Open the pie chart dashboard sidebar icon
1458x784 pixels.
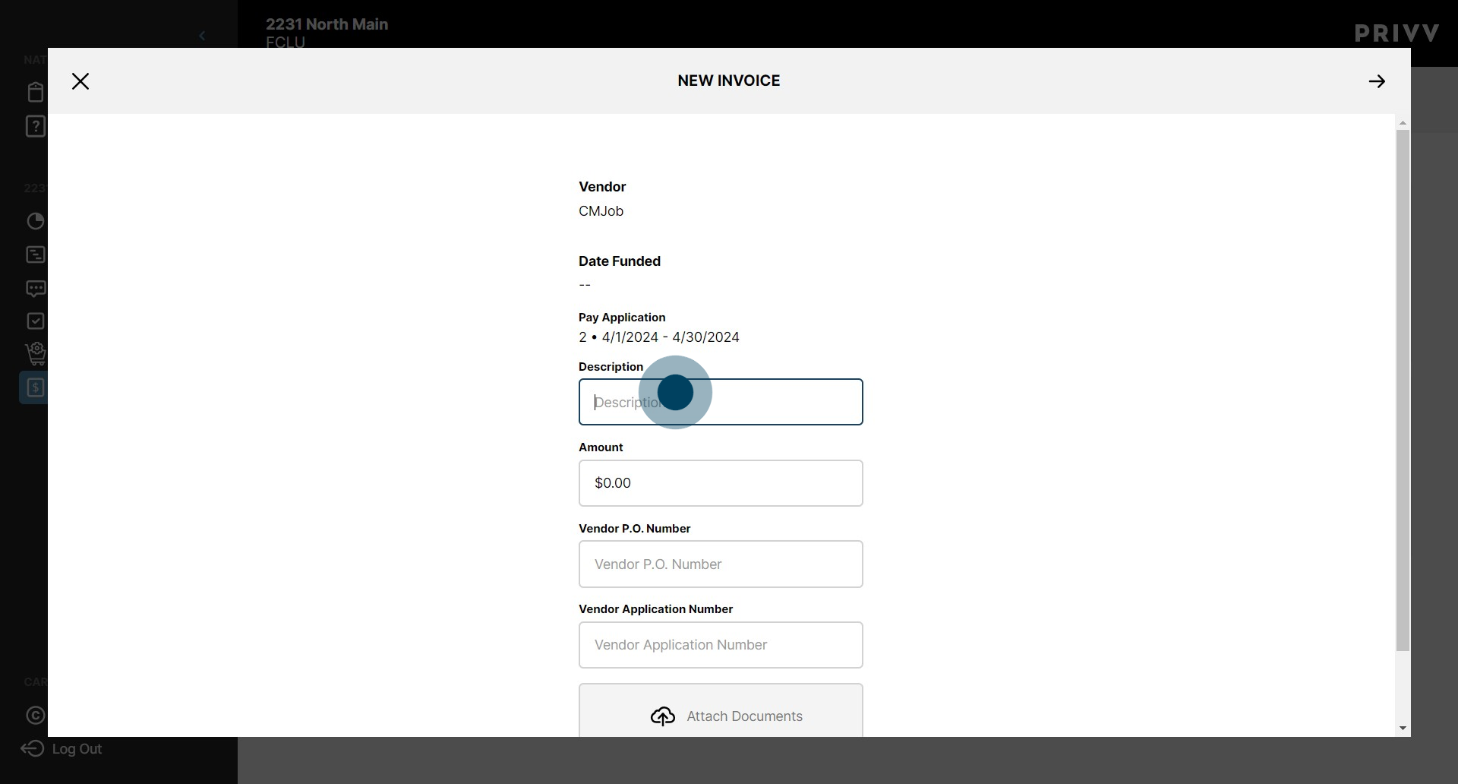(x=35, y=221)
